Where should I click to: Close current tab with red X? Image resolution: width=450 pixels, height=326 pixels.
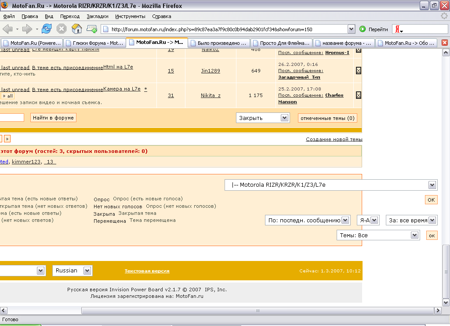[x=445, y=43]
